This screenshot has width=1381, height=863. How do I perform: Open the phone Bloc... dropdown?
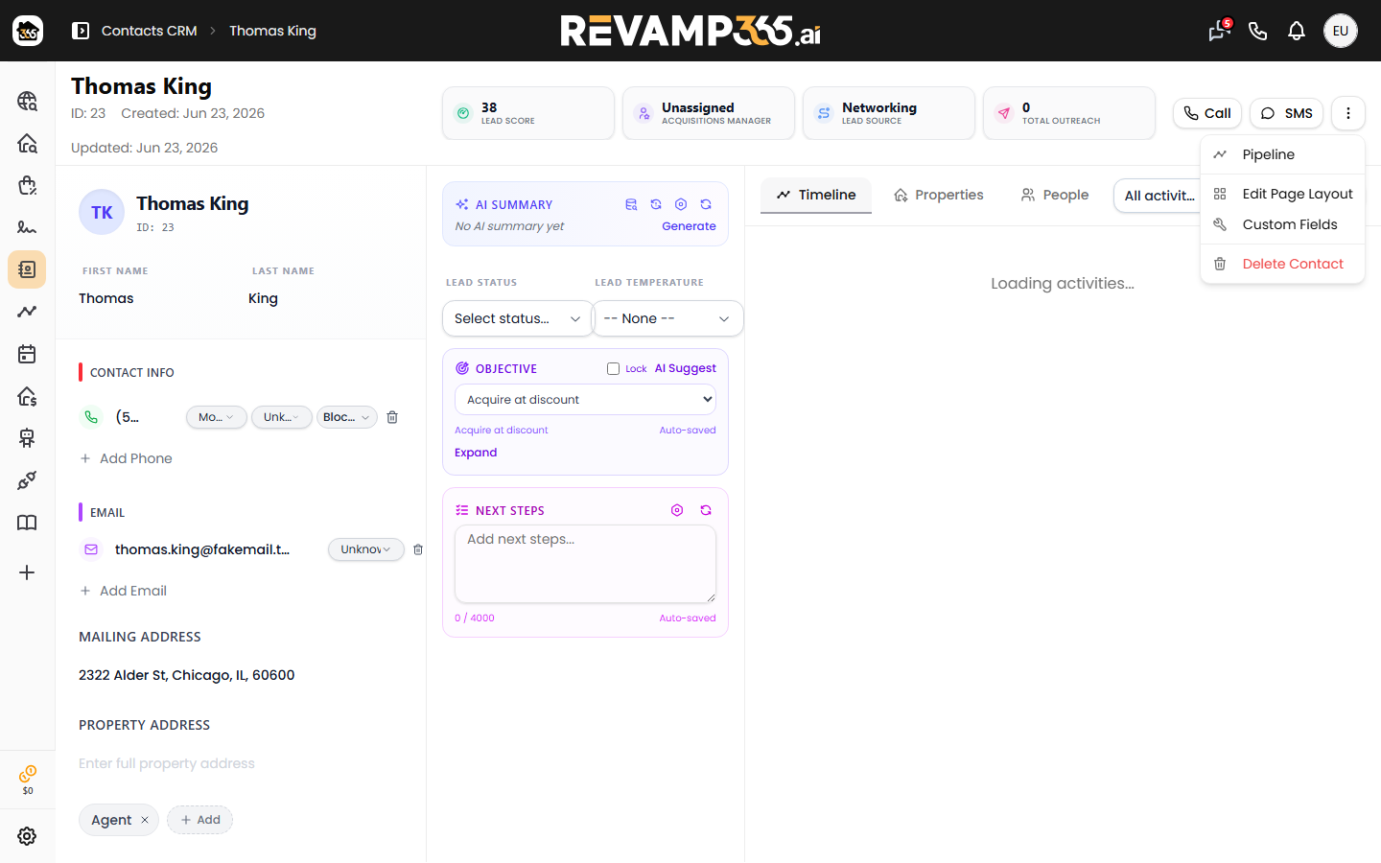[x=346, y=417]
